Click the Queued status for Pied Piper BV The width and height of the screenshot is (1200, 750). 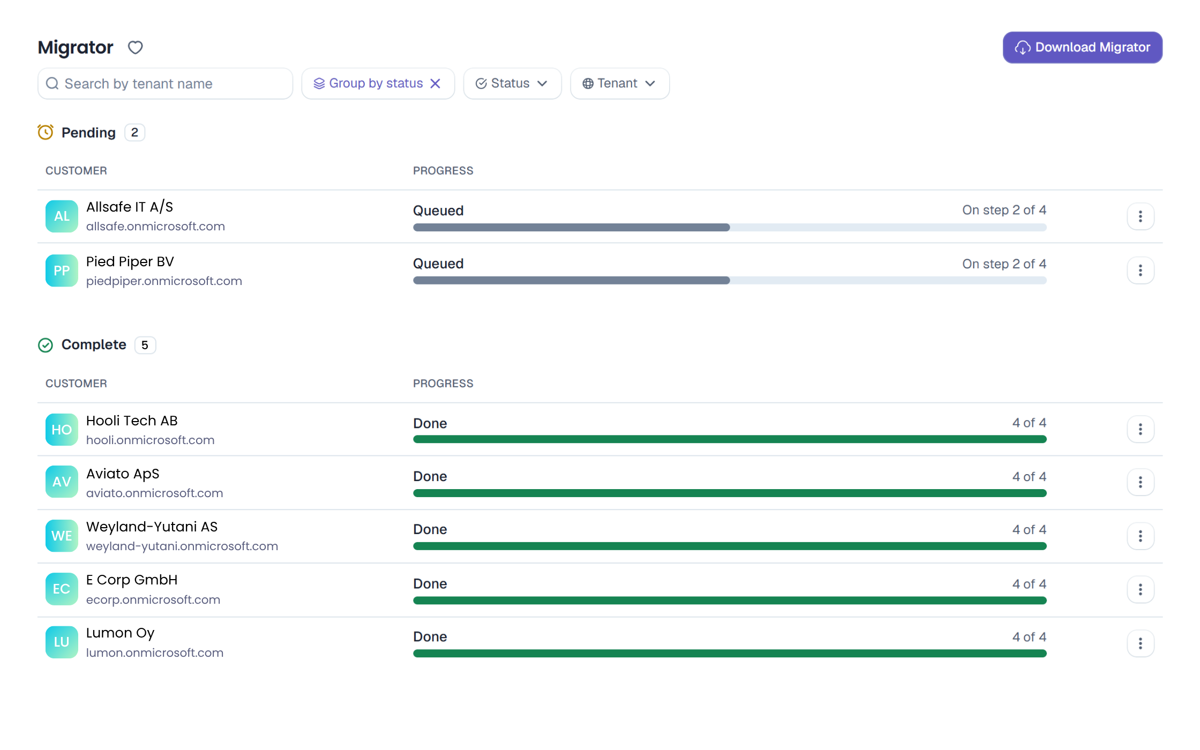click(438, 264)
